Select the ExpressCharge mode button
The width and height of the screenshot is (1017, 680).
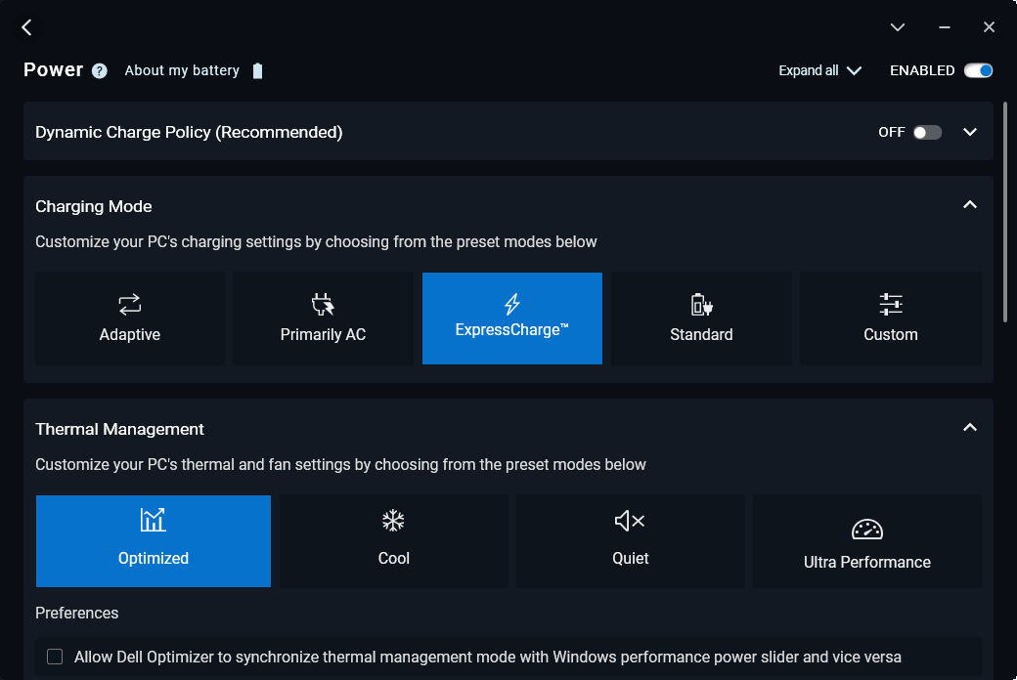pyautogui.click(x=511, y=319)
